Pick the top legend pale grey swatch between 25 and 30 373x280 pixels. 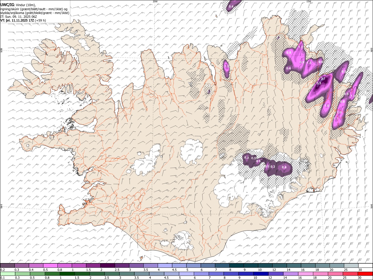click(x=351, y=265)
